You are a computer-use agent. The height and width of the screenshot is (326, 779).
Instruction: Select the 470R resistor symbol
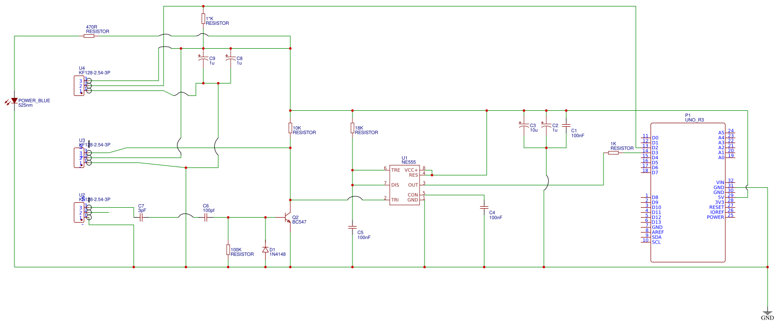[89, 36]
